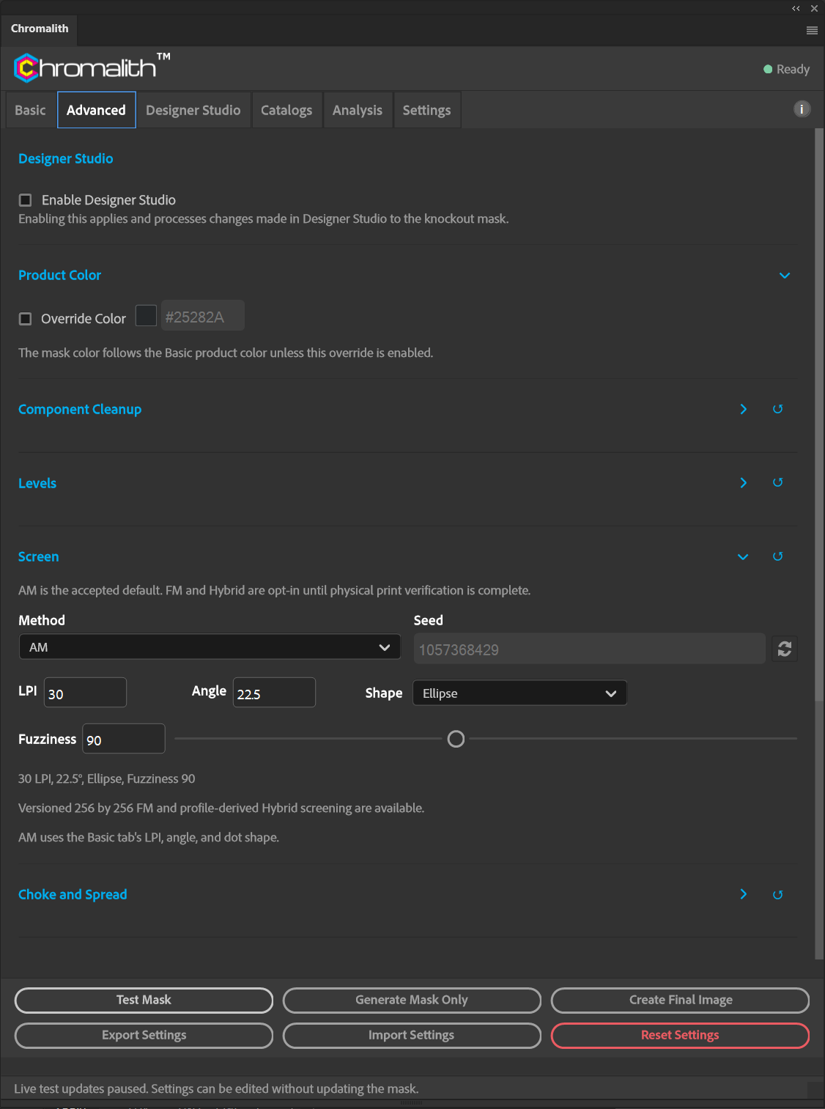Click the Ready status indicator

pos(786,69)
